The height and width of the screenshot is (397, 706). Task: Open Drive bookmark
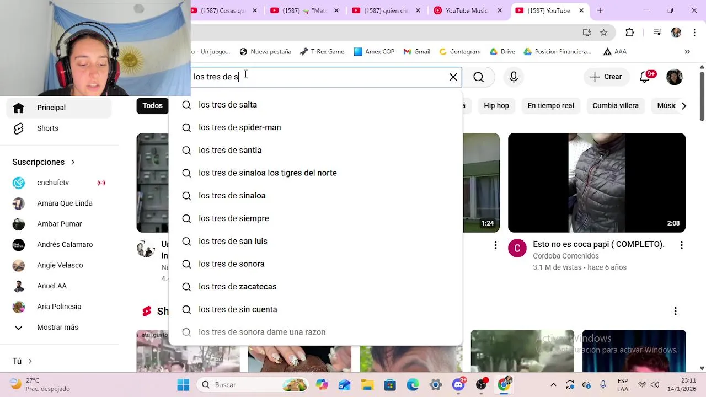point(502,52)
